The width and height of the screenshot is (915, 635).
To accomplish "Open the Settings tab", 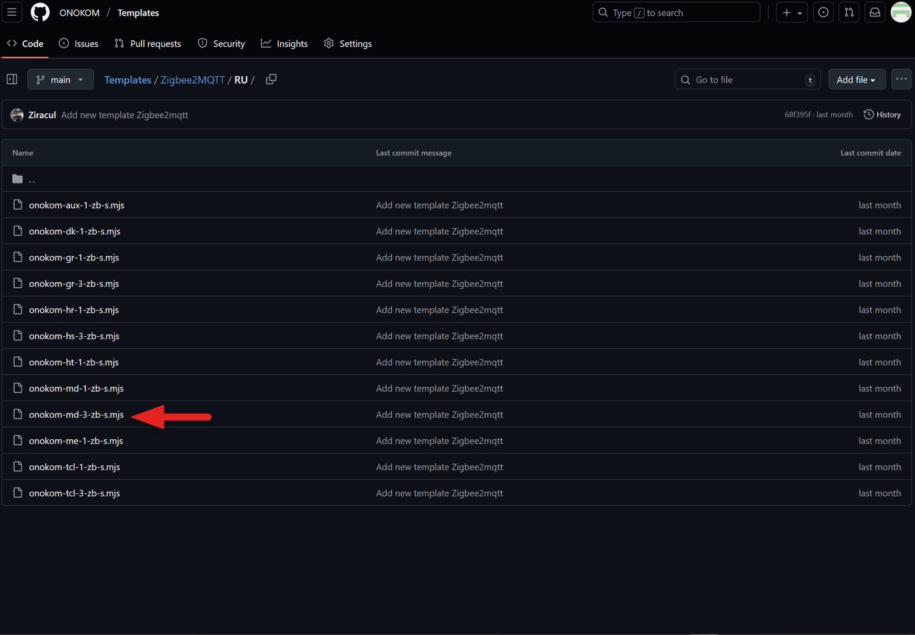I will click(x=348, y=44).
